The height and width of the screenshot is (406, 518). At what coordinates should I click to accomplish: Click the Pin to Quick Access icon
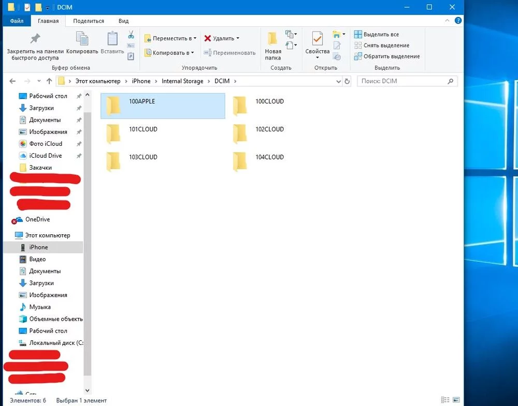click(35, 39)
